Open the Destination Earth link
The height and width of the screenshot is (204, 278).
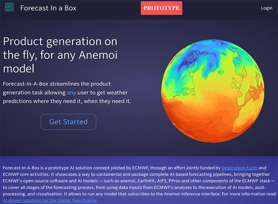click(239, 168)
